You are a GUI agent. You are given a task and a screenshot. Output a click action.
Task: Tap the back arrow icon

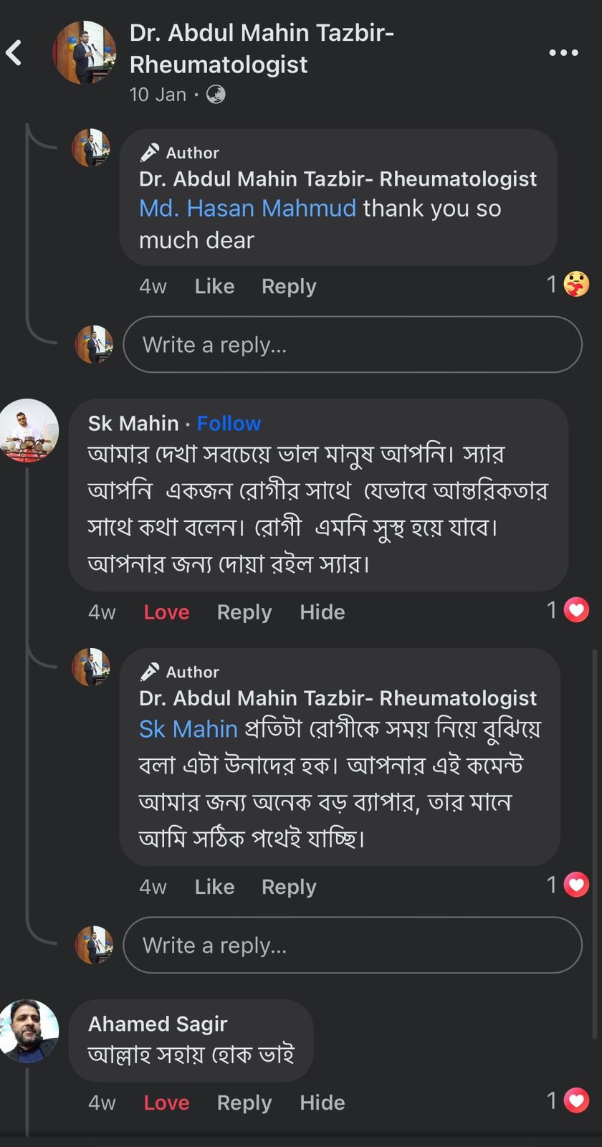[x=14, y=53]
